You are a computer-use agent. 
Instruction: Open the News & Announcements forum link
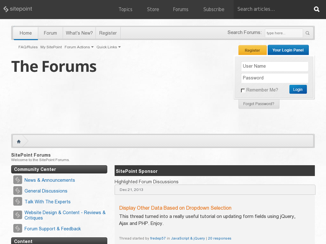50,180
